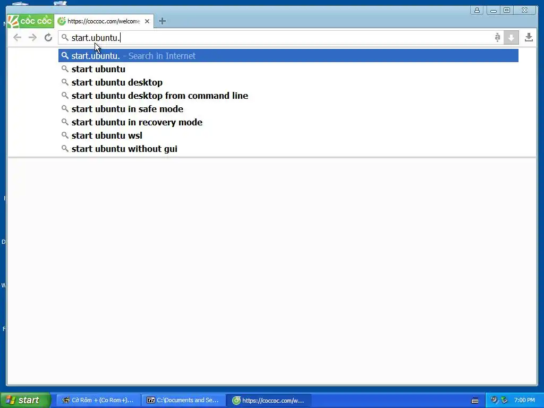Reload the page with the refresh icon
Screen dimensions: 544x408
48,38
